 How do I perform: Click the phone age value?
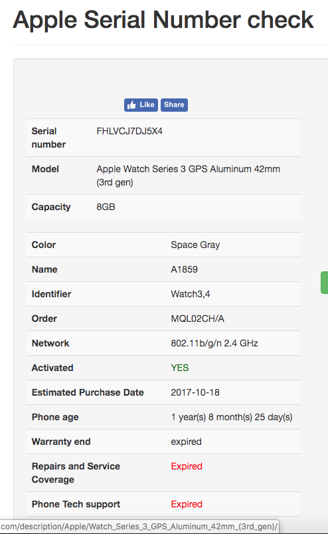click(232, 417)
